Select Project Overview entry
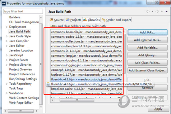This screenshot has width=171, height=114. coord(21,69)
